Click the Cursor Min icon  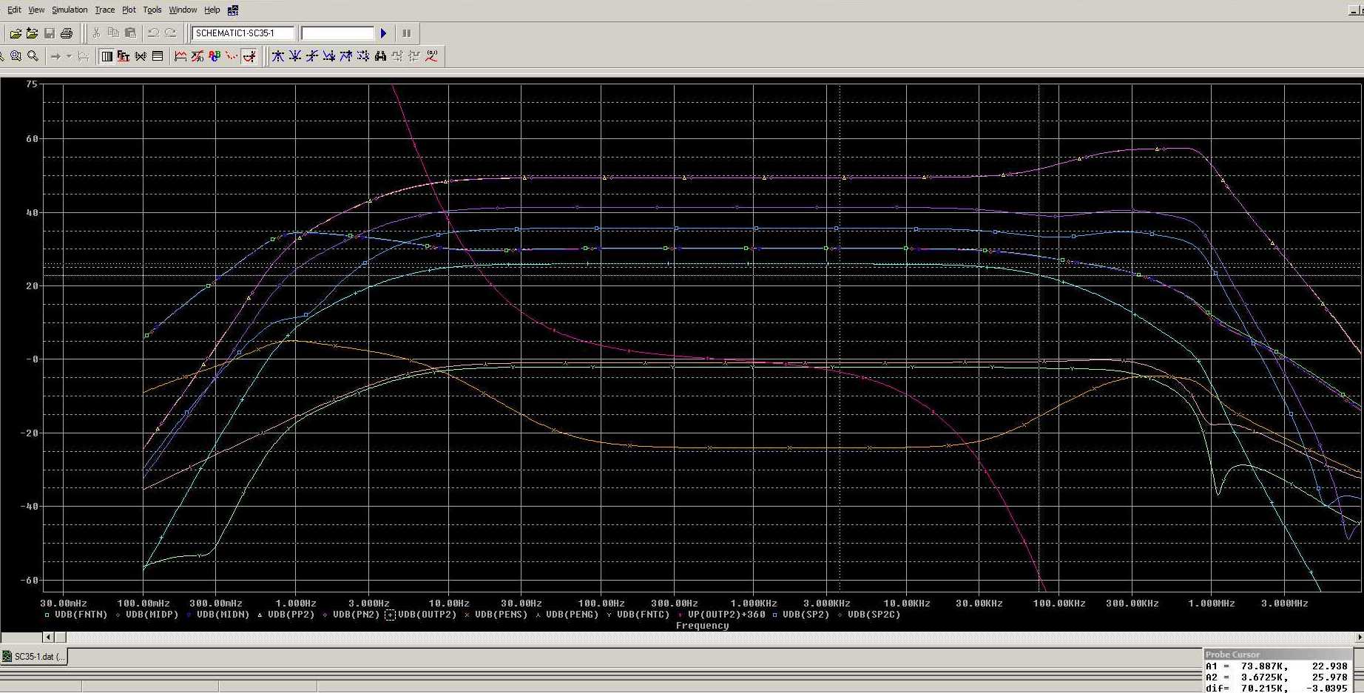pos(328,56)
